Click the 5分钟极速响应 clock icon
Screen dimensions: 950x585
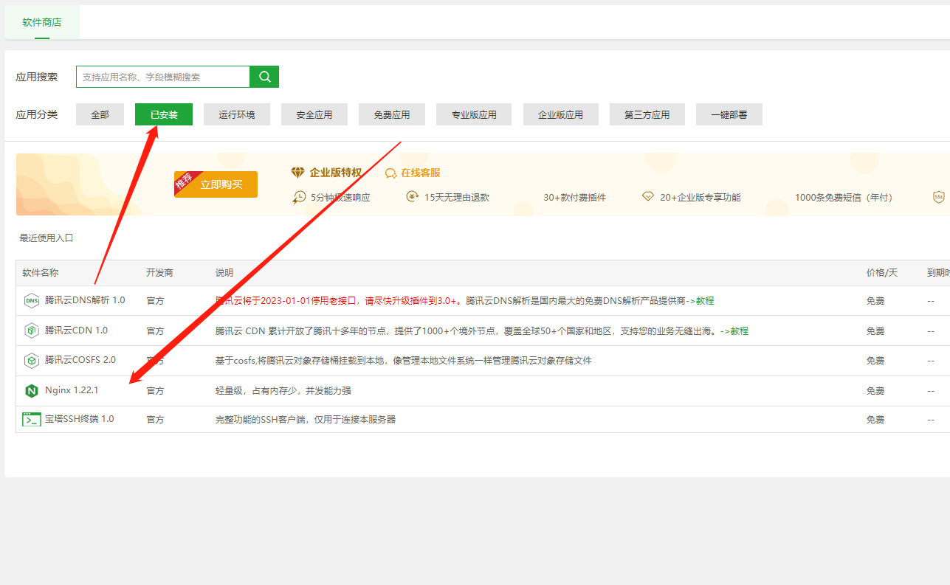click(x=299, y=197)
